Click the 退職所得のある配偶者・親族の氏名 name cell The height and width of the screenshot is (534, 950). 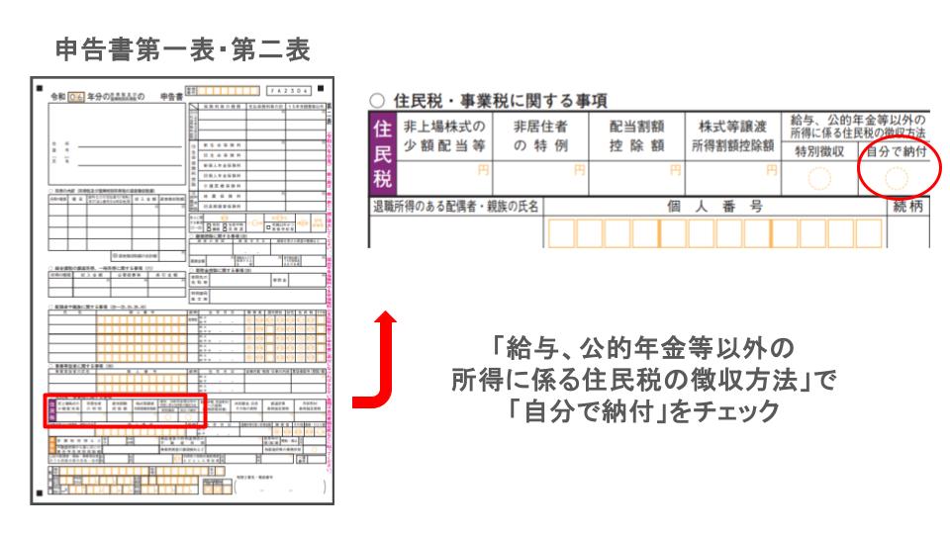coord(455,232)
